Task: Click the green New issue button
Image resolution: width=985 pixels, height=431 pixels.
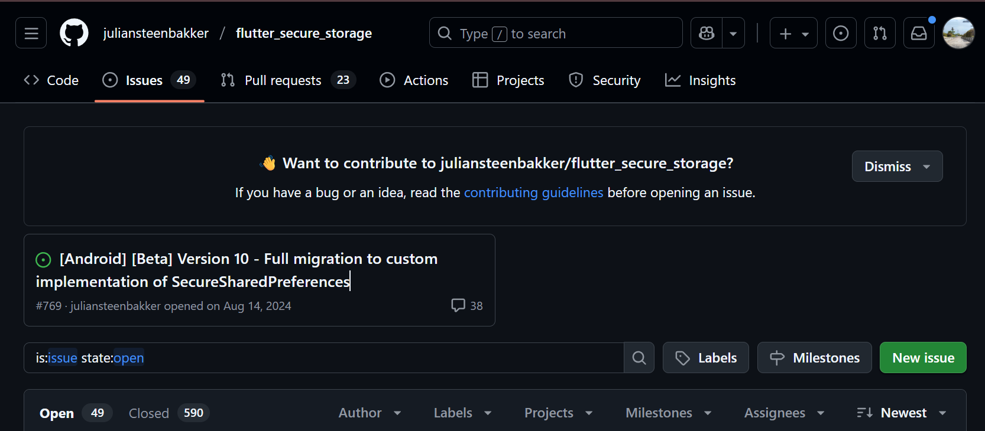Action: tap(923, 358)
